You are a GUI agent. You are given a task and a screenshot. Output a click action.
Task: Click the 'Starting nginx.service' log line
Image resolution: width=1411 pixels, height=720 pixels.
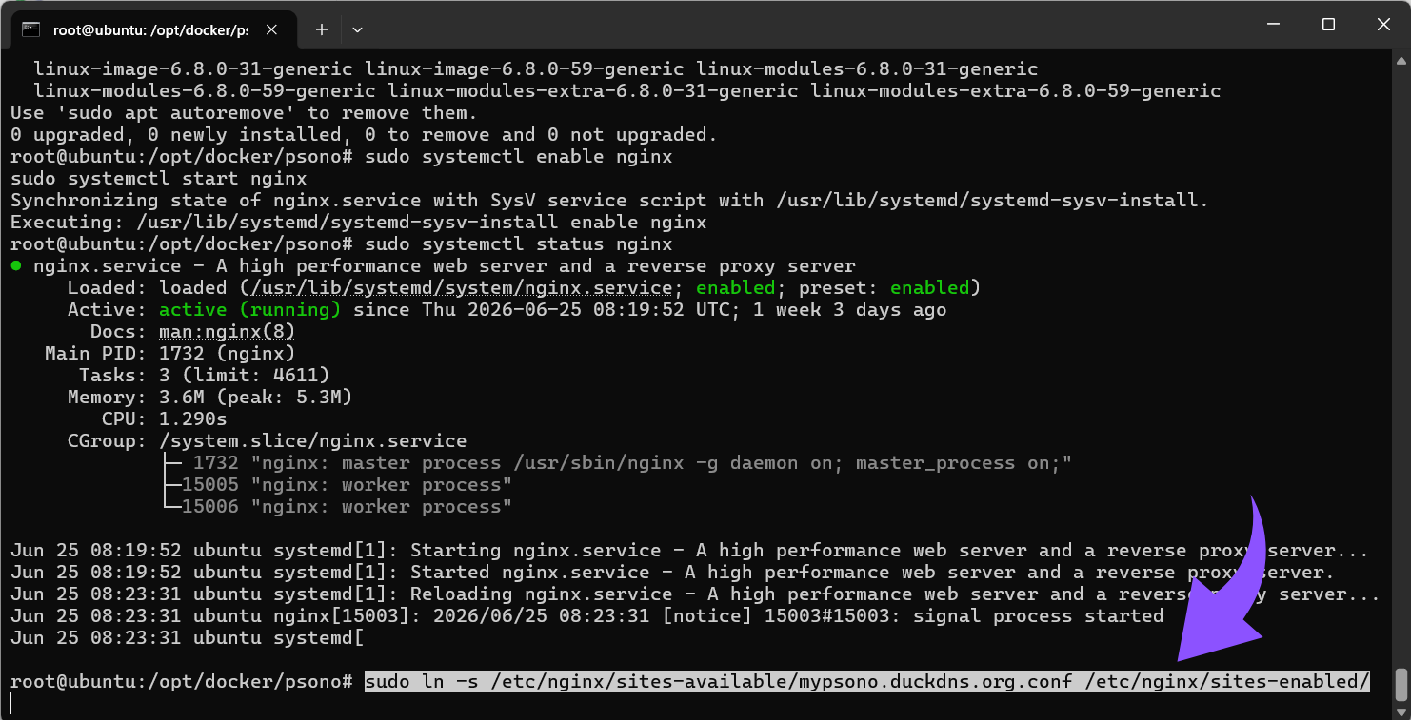689,550
